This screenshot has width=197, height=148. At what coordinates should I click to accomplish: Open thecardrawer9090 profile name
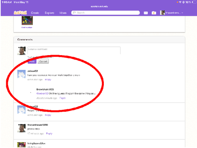[38, 125]
